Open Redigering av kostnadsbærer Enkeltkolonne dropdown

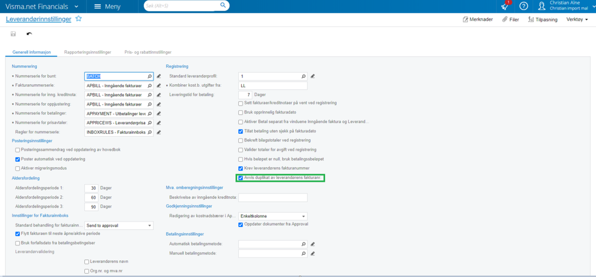click(272, 216)
